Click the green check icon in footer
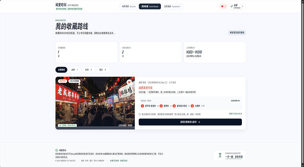 coord(56,150)
